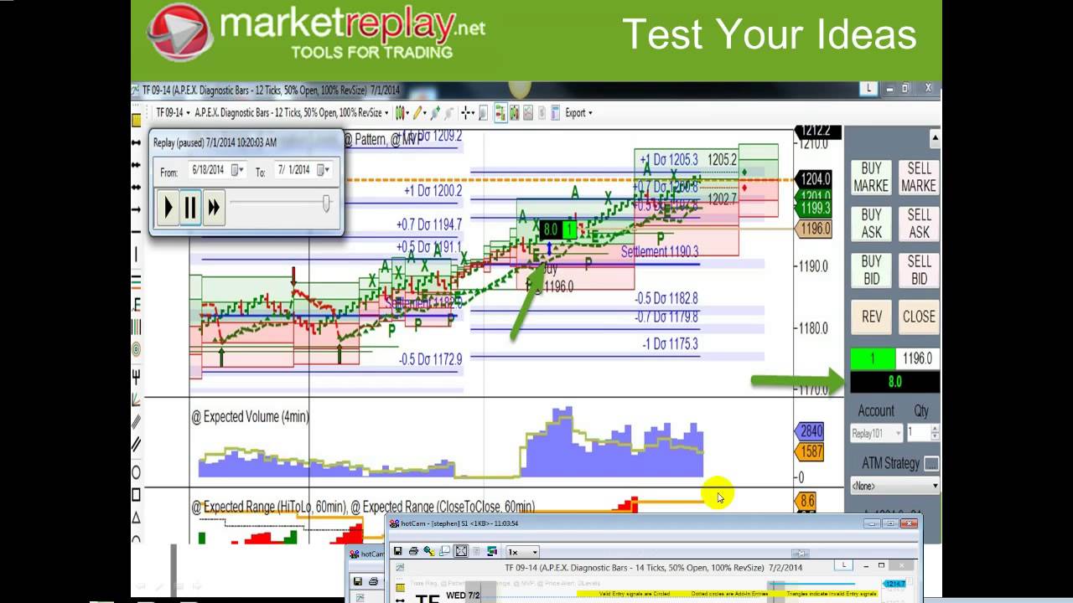
Task: Close position with CLOSE button
Action: tap(919, 317)
